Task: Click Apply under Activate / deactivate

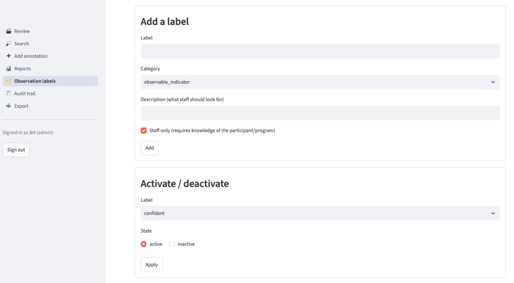Action: click(151, 265)
